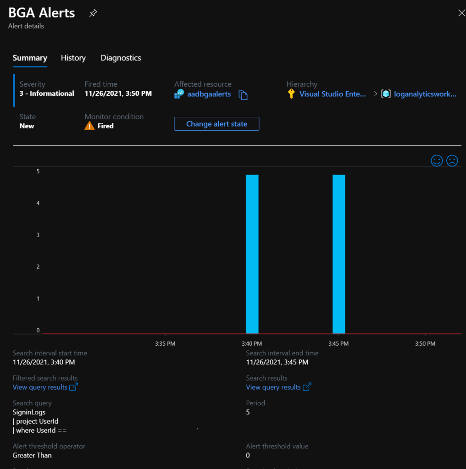The height and width of the screenshot is (469, 466).
Task: Close the alert details pane
Action: tap(461, 13)
